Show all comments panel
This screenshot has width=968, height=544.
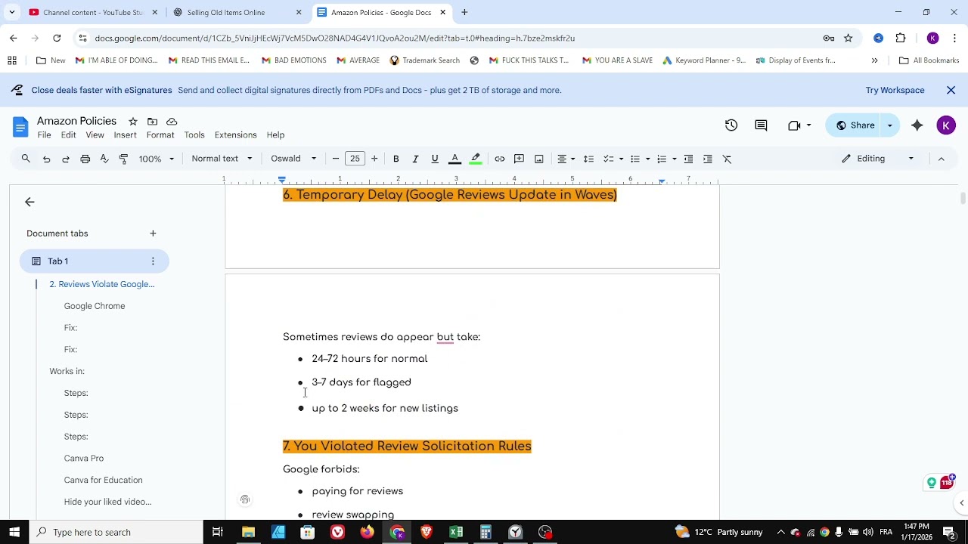pos(761,125)
